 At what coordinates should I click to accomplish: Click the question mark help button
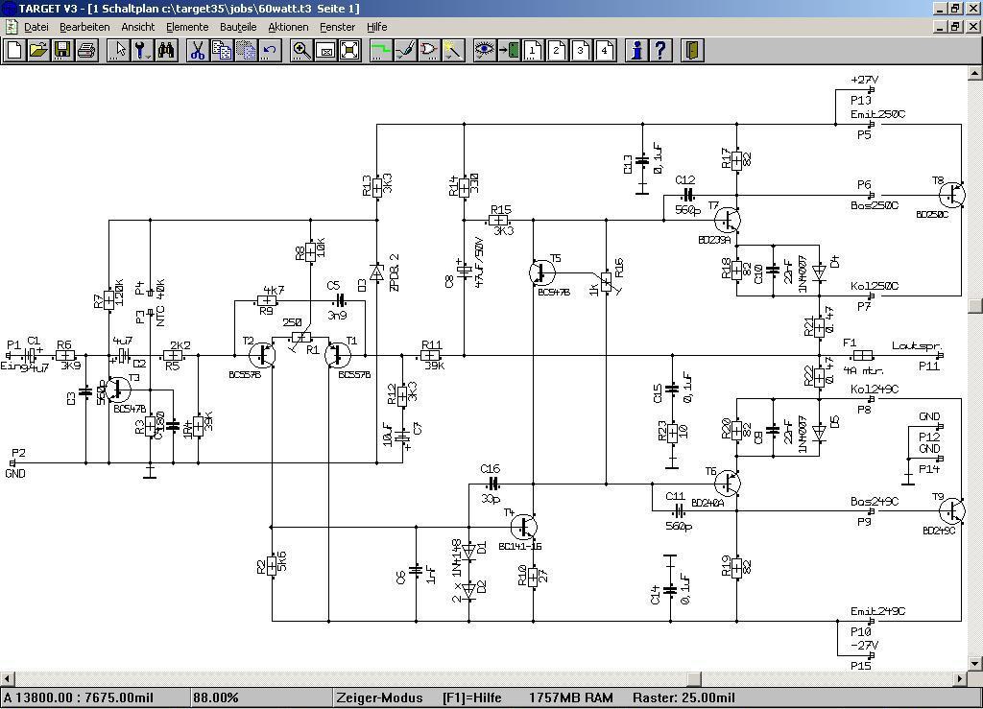660,50
